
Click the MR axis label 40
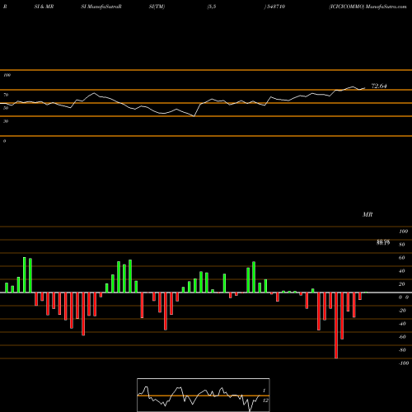point(402,271)
